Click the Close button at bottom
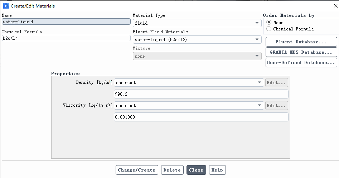 [x=196, y=170]
